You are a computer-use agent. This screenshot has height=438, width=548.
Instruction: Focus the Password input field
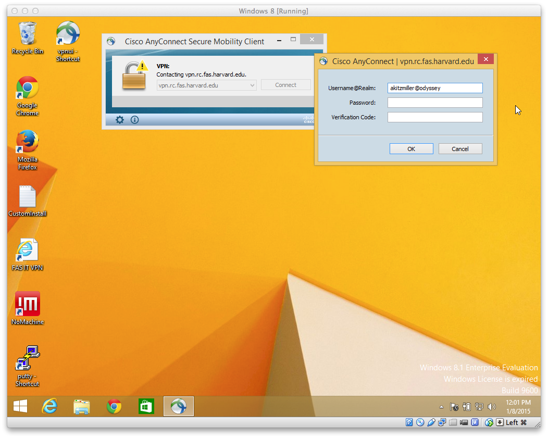435,103
